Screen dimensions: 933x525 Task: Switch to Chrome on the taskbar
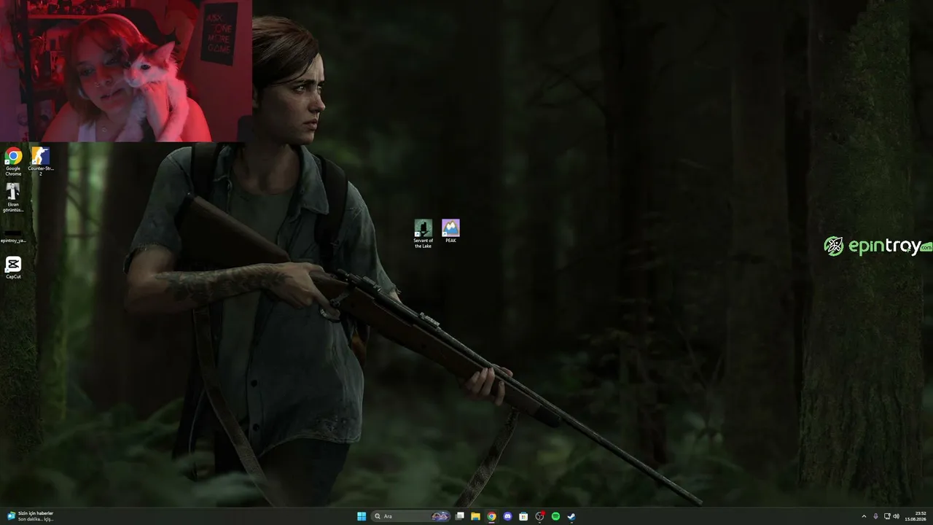coord(491,516)
